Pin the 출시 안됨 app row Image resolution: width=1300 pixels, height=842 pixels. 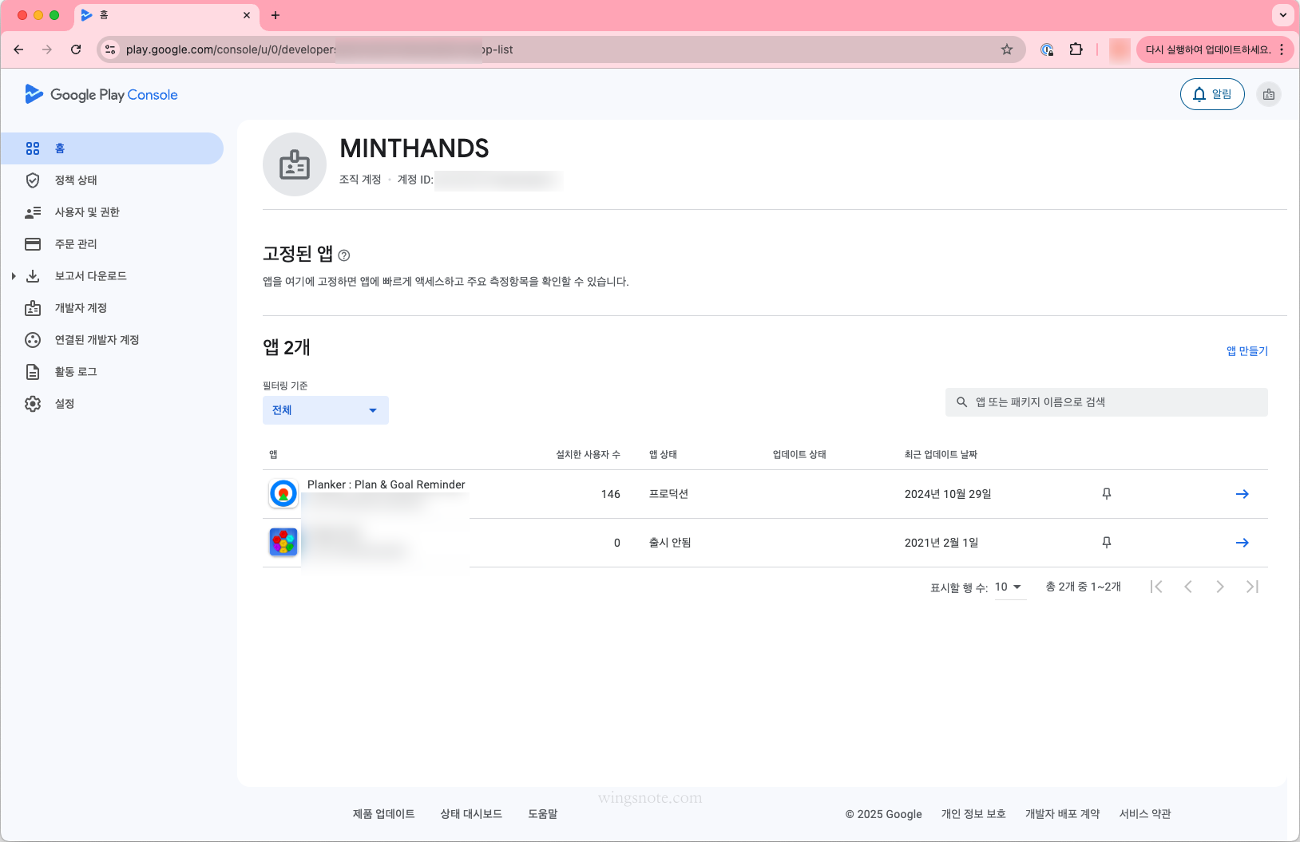click(x=1107, y=543)
